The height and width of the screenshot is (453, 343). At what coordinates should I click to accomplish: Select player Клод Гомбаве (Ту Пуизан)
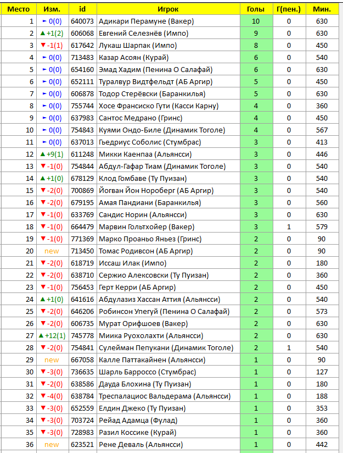[143, 179]
